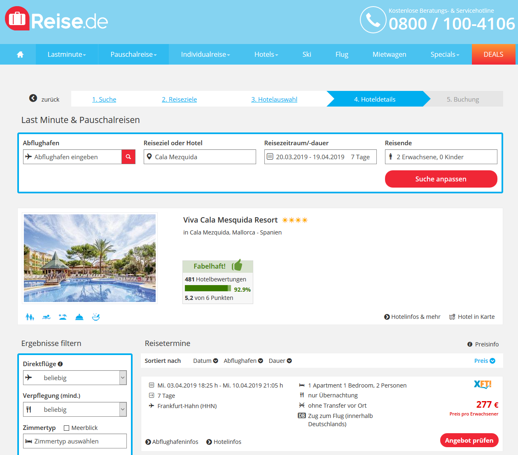Open the DEALS menu item
Viewport: 518px width, 455px height.
click(x=493, y=54)
